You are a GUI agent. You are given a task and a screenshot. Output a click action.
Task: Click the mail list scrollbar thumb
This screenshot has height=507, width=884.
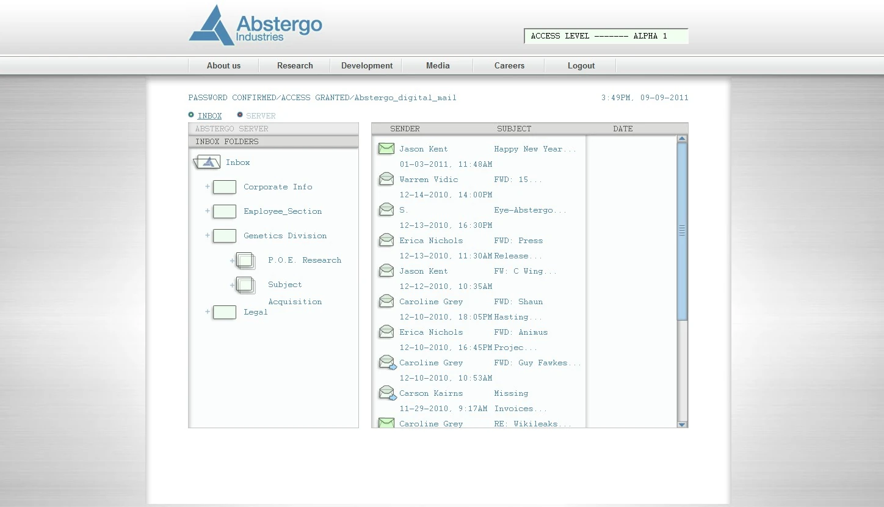682,231
